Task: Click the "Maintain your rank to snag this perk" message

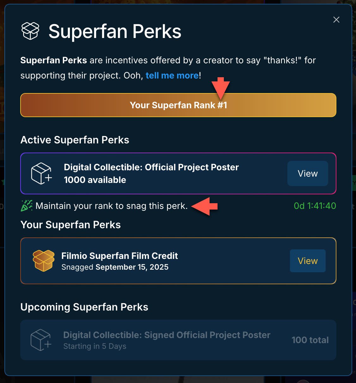Action: tap(112, 206)
